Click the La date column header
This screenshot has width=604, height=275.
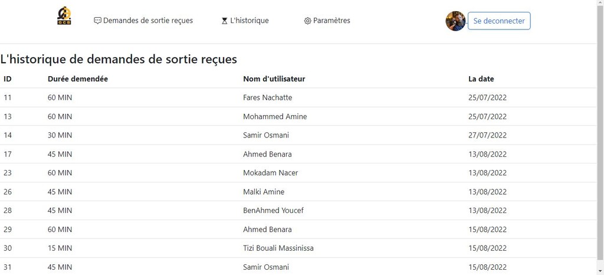(481, 79)
